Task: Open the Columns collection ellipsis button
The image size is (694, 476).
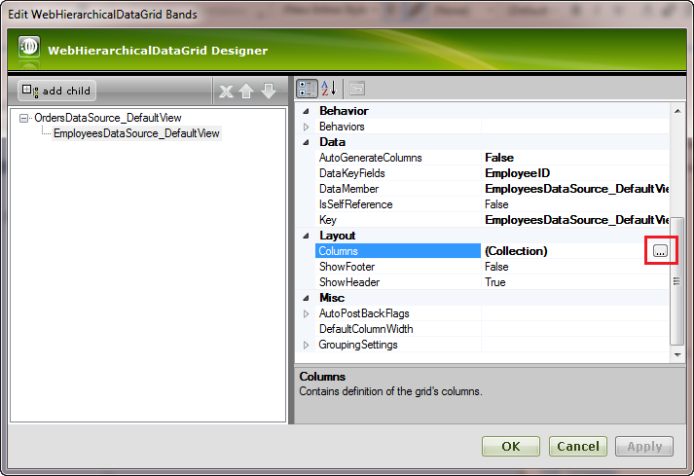Action: coord(661,251)
